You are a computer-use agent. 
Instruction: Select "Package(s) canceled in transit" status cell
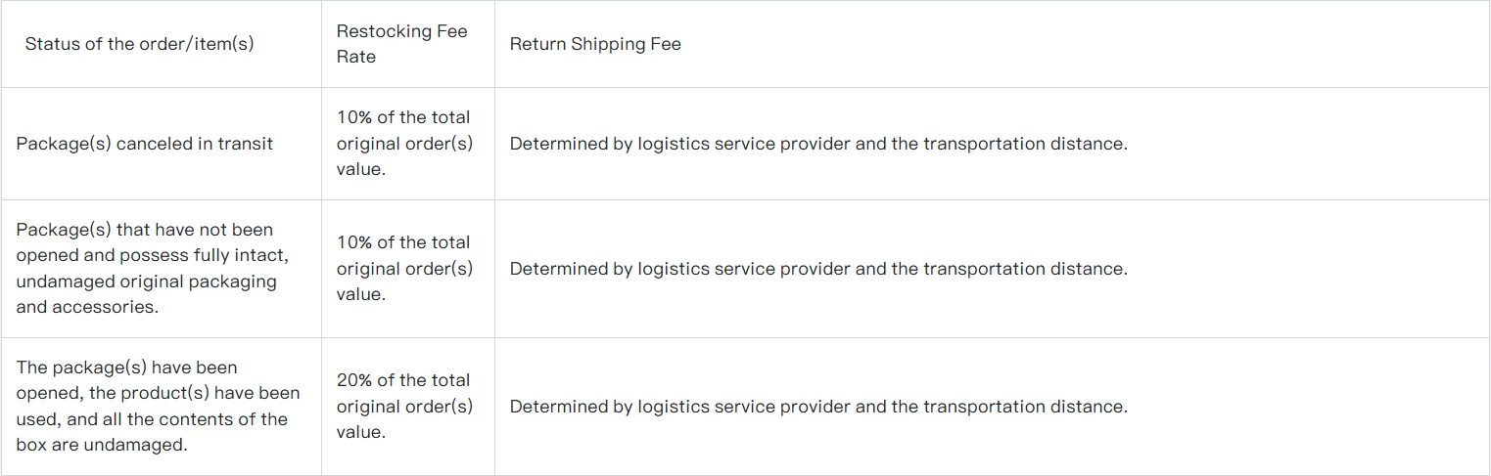(x=145, y=144)
